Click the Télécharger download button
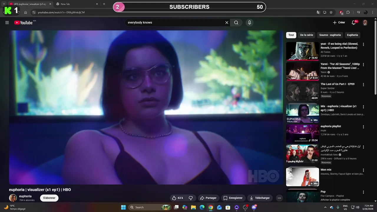The height and width of the screenshot is (212, 377). point(260,198)
